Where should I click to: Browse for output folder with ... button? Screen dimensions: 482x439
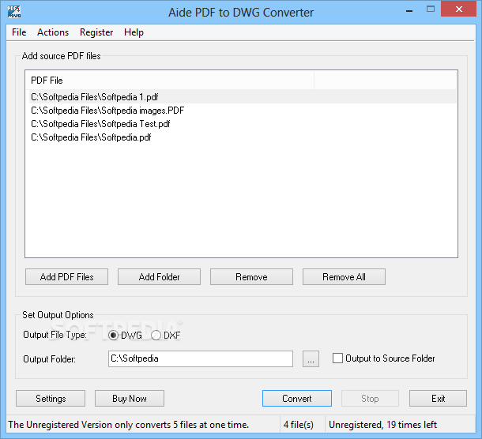coord(311,358)
